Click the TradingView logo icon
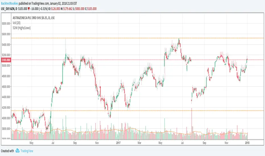The width and height of the screenshot is (265, 156). [x=17, y=151]
